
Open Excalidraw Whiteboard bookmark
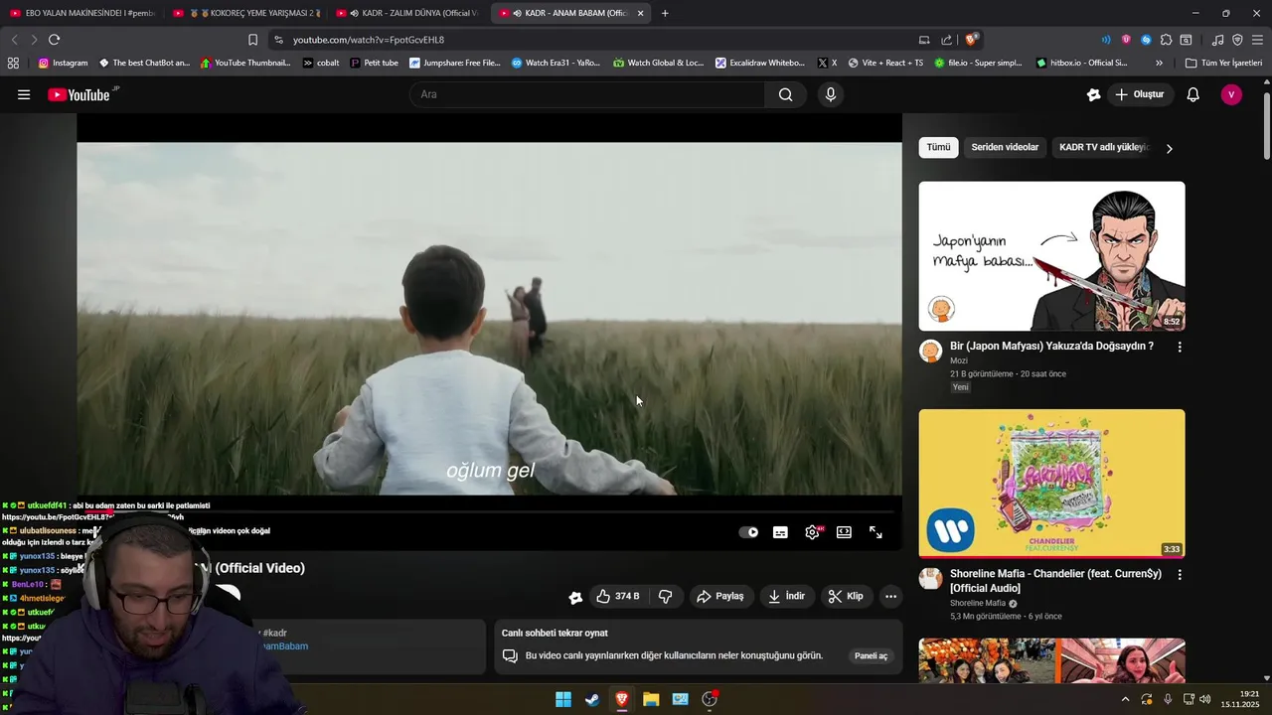click(760, 63)
